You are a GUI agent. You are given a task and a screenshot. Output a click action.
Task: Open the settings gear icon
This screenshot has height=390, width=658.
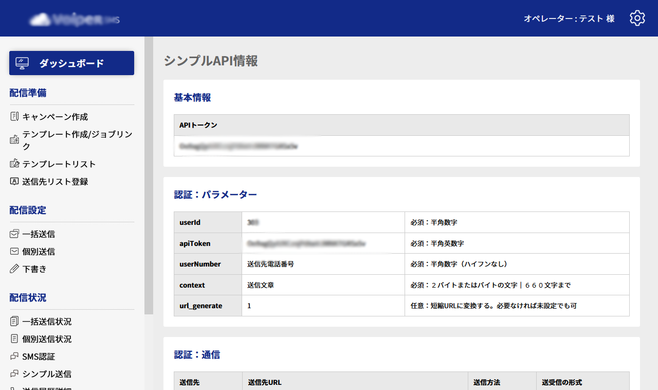tap(637, 18)
